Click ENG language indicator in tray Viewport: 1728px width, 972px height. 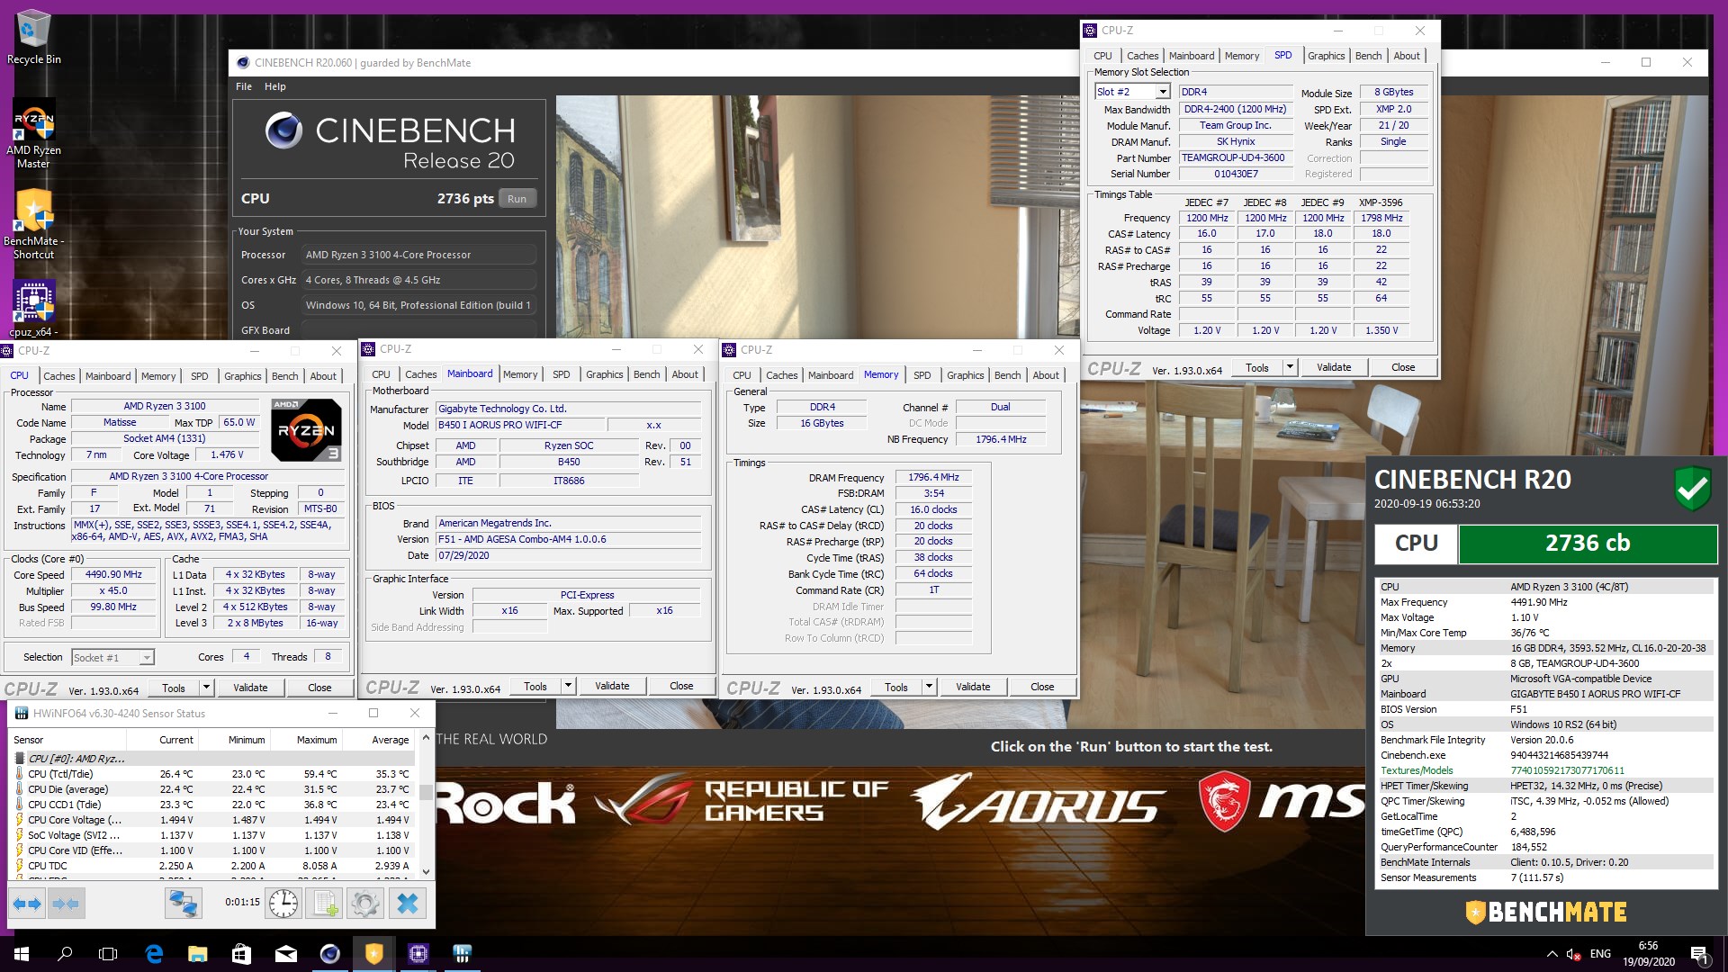1600,954
